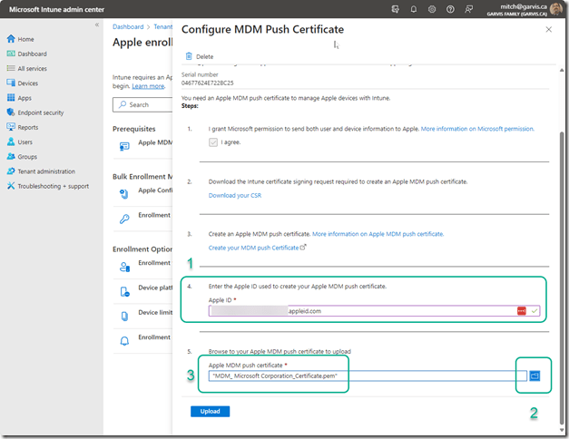Screen dimensions: 569x439
Task: Open Devices in the left navigation
Action: [28, 83]
